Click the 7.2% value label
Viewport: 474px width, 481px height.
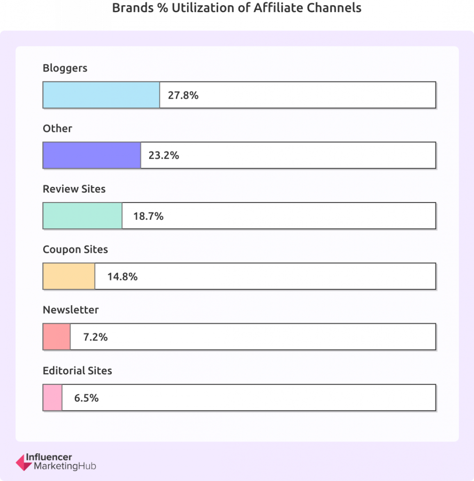(x=95, y=337)
